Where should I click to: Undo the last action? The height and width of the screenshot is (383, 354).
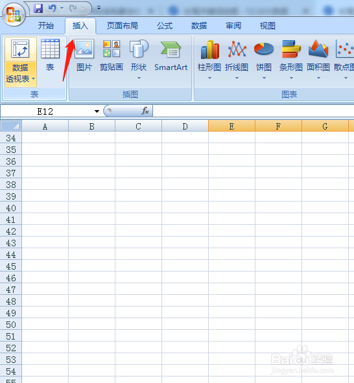52,8
